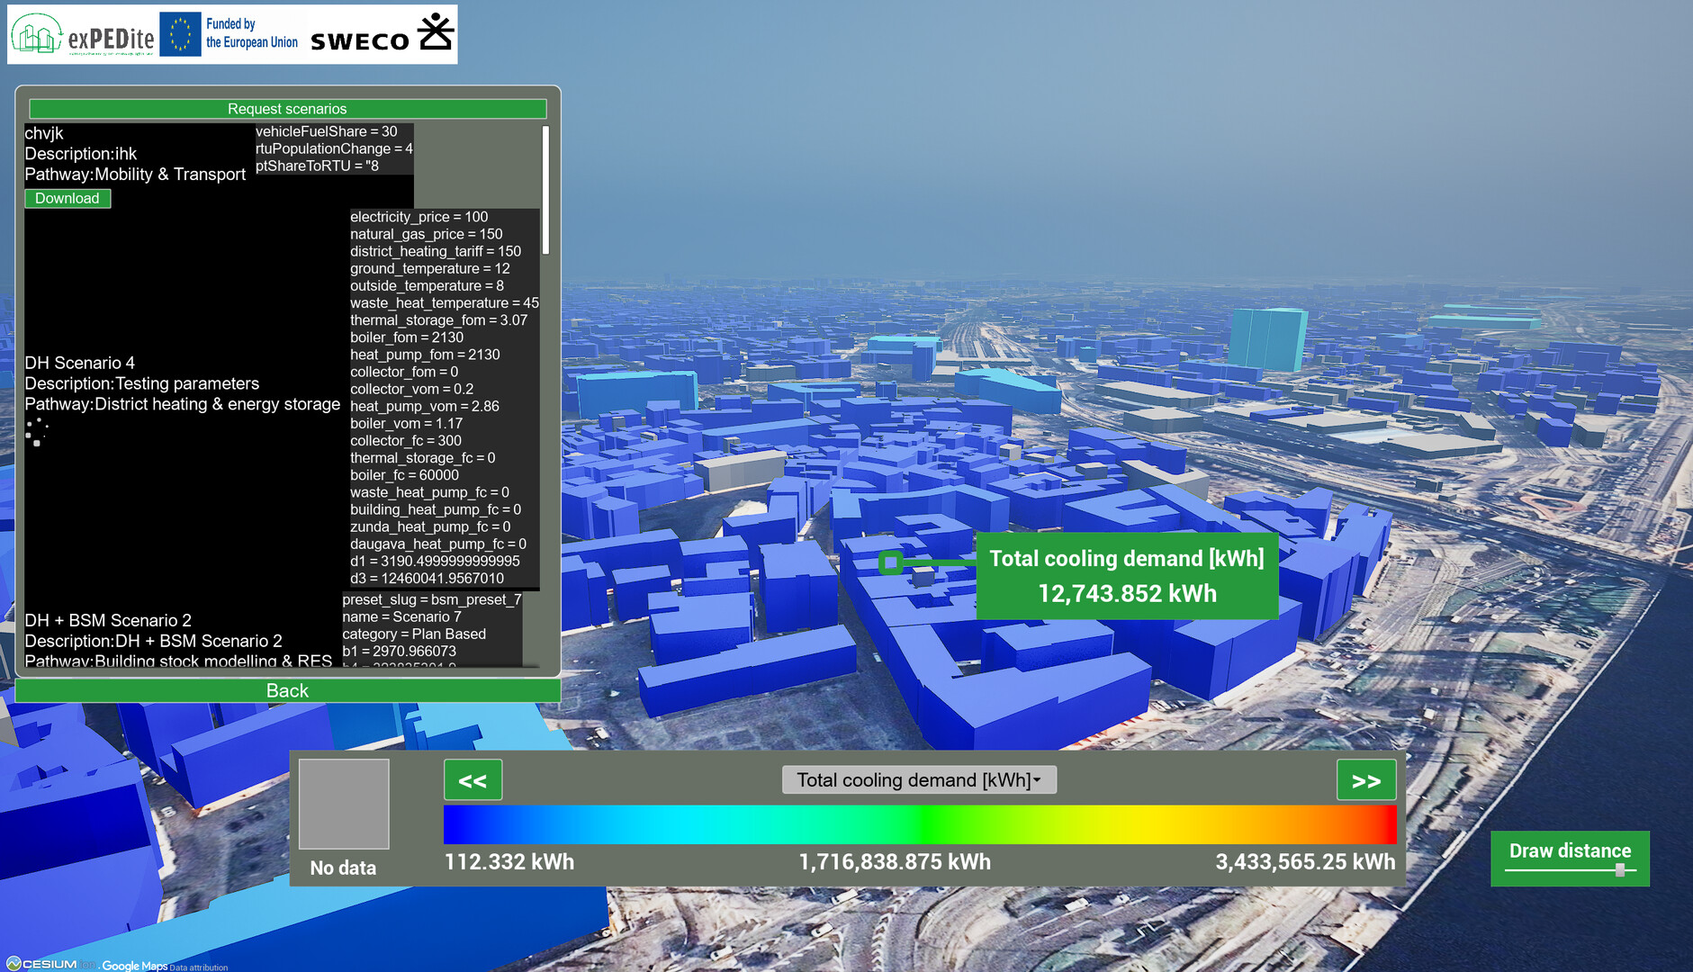Image resolution: width=1693 pixels, height=972 pixels.
Task: Go to next indicator with >> button
Action: (1366, 780)
